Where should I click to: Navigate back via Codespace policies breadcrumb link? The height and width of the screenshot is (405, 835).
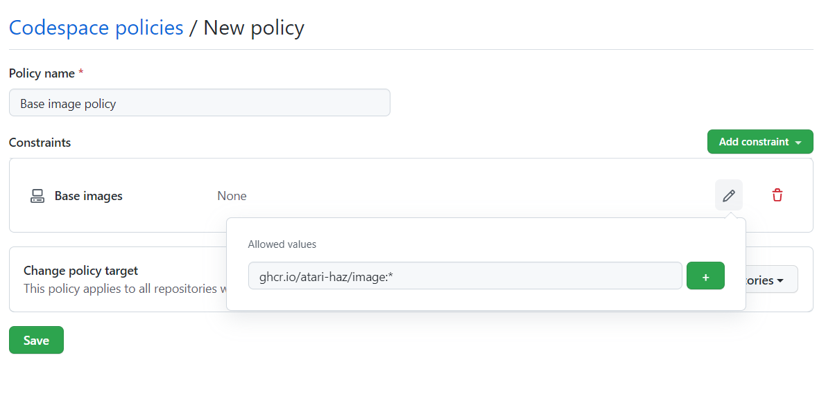click(x=96, y=27)
